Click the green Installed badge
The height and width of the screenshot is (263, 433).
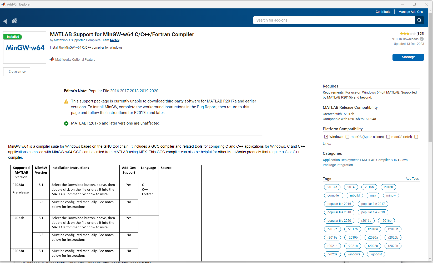tap(13, 37)
